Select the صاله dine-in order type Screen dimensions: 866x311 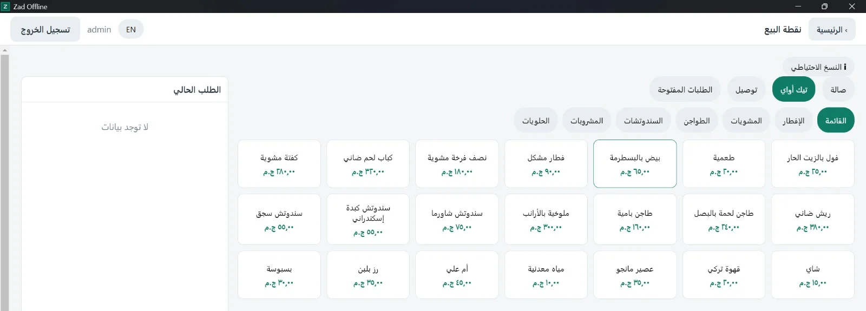(838, 89)
